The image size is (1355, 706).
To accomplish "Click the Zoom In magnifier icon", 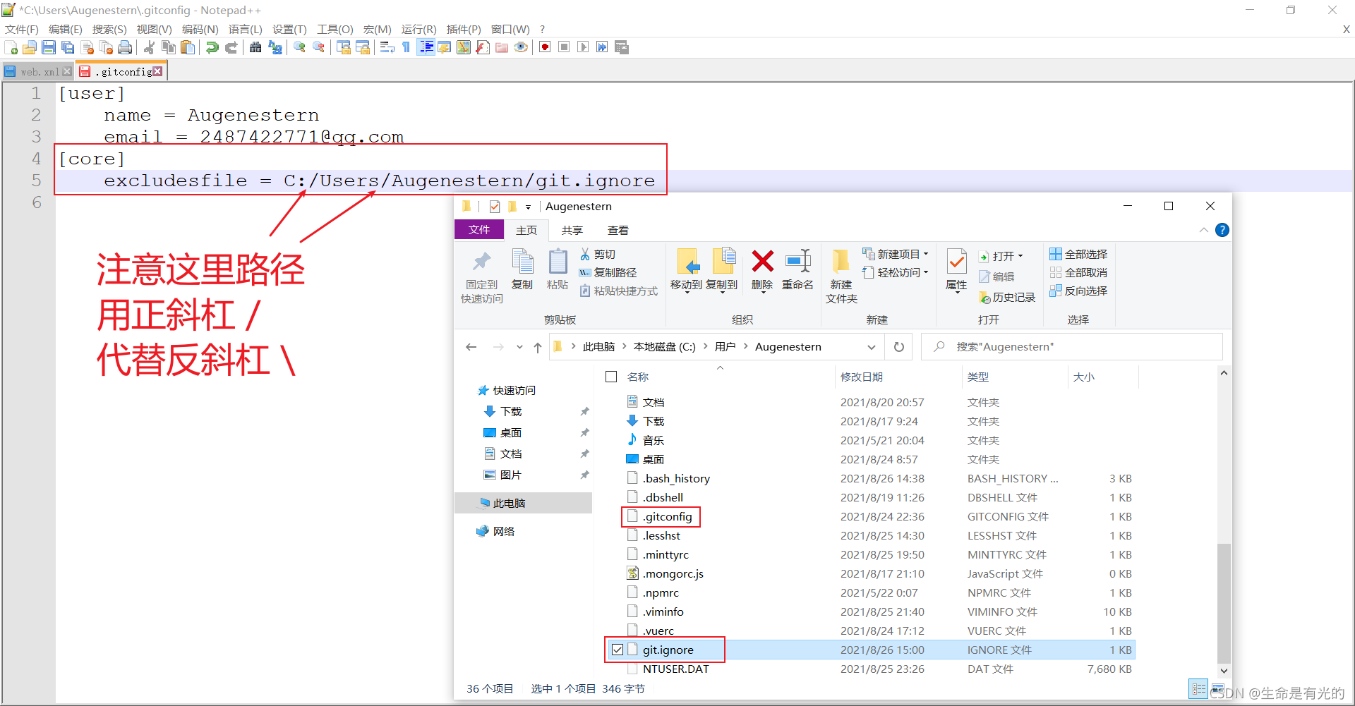I will pyautogui.click(x=299, y=47).
